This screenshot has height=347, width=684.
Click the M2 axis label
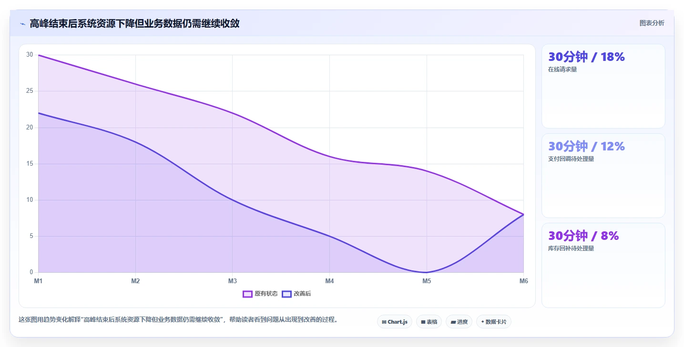coord(135,281)
